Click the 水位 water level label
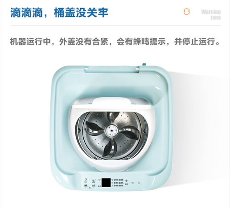The image size is (230, 209). (94, 185)
